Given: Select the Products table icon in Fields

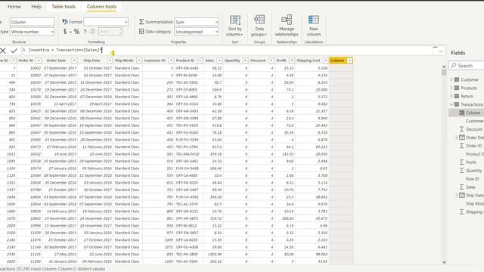Looking at the screenshot, I should 457,88.
